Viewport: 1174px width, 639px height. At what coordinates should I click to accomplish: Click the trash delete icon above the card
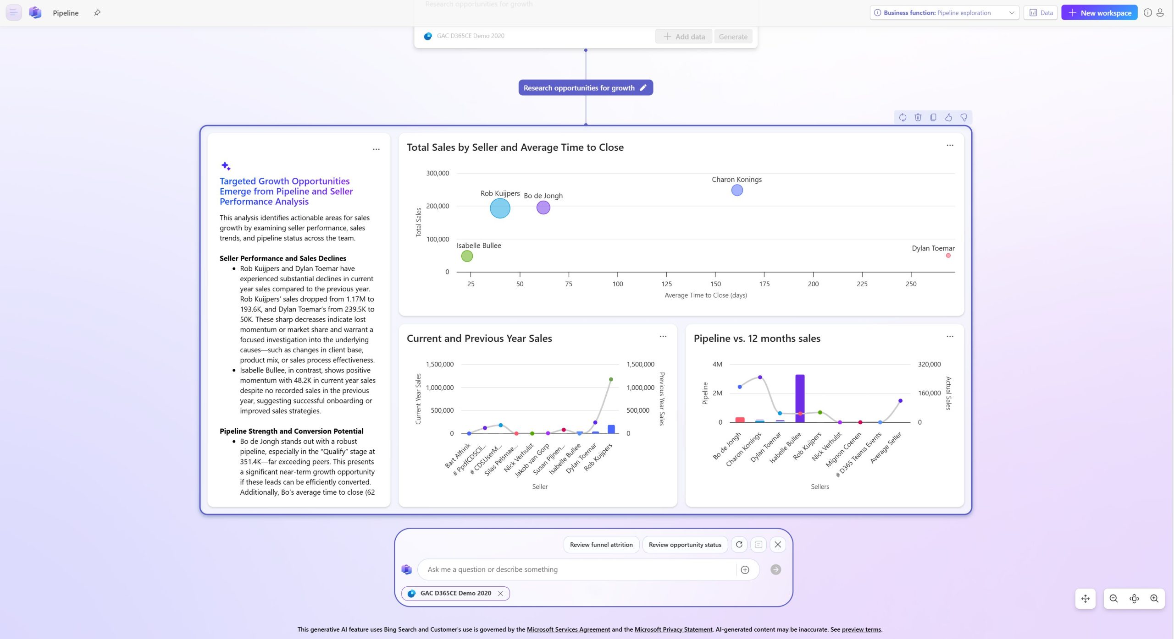point(918,118)
